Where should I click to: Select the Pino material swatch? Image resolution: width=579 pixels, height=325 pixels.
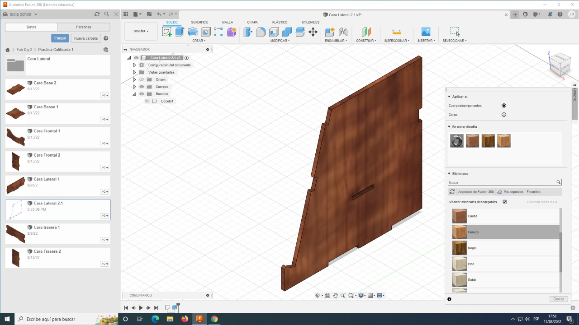coord(459,264)
